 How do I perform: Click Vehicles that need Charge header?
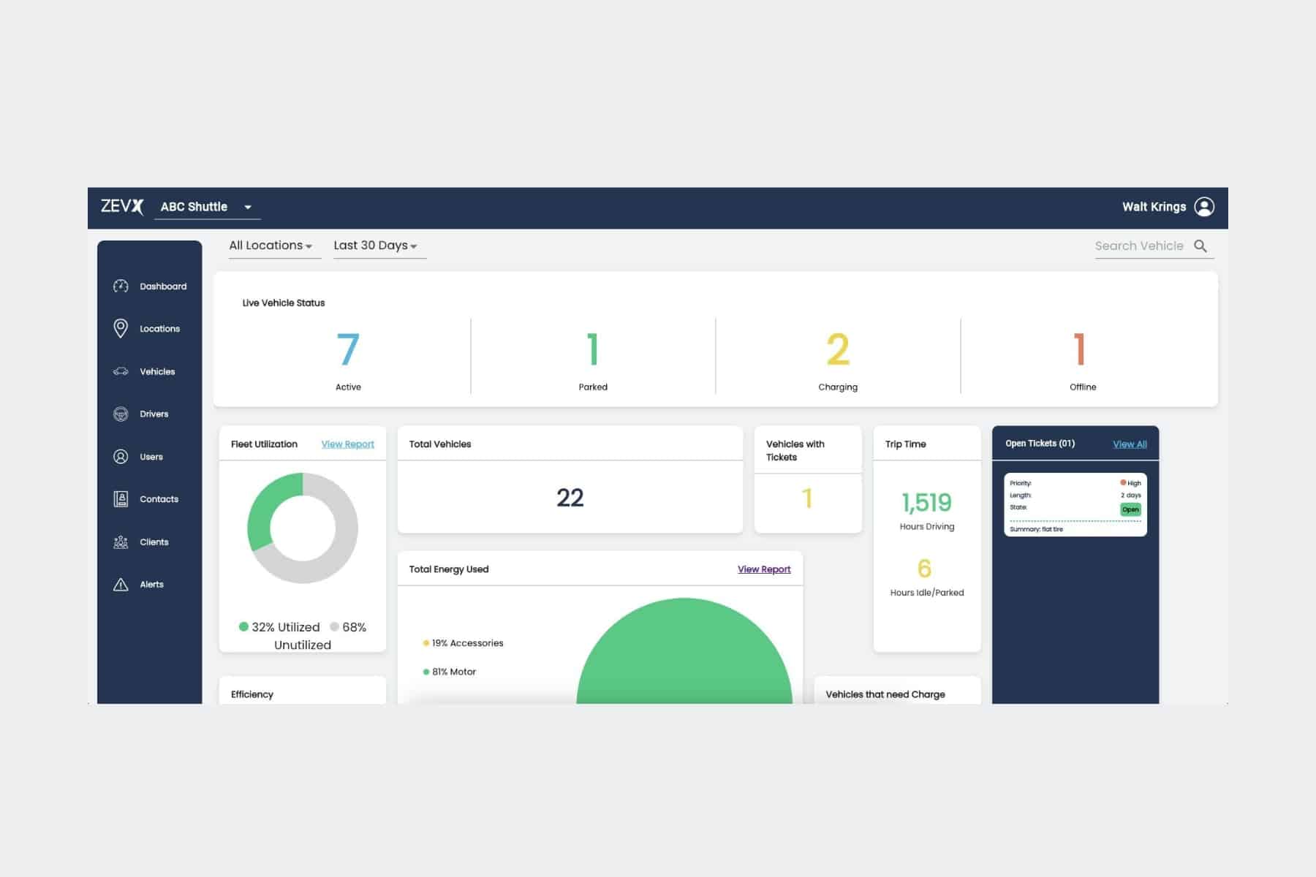(x=885, y=694)
